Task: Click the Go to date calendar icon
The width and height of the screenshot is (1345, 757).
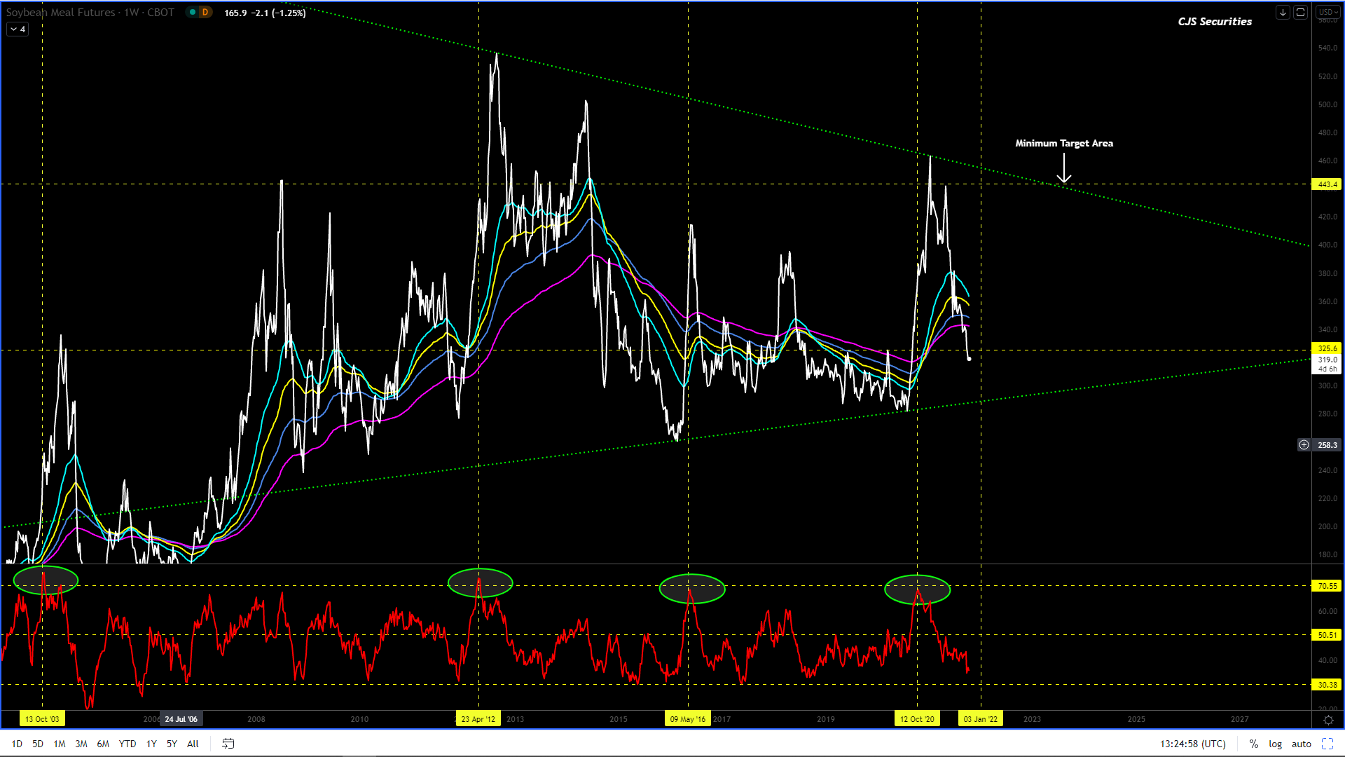Action: point(228,744)
